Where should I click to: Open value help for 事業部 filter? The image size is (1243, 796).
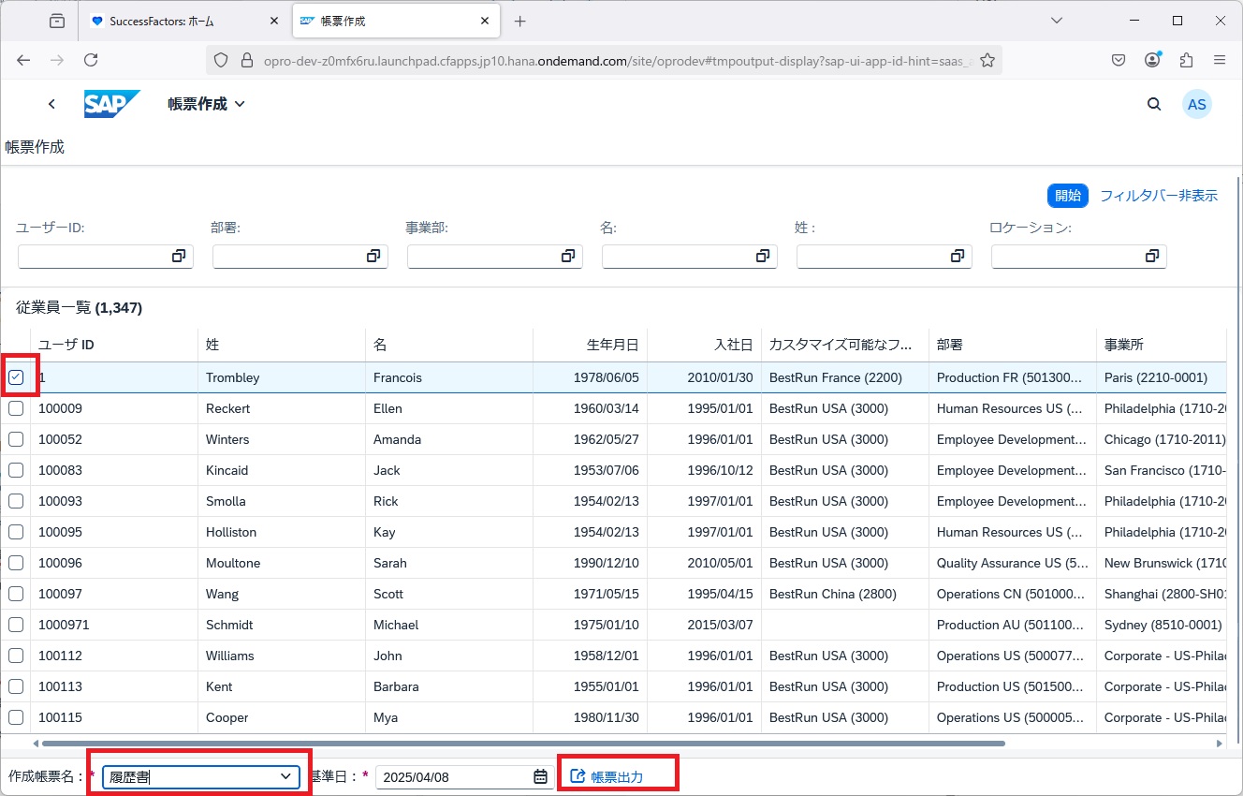(x=568, y=256)
